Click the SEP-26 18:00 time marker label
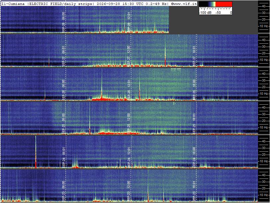This screenshot has height=203, width=270. pyautogui.click(x=194, y=90)
